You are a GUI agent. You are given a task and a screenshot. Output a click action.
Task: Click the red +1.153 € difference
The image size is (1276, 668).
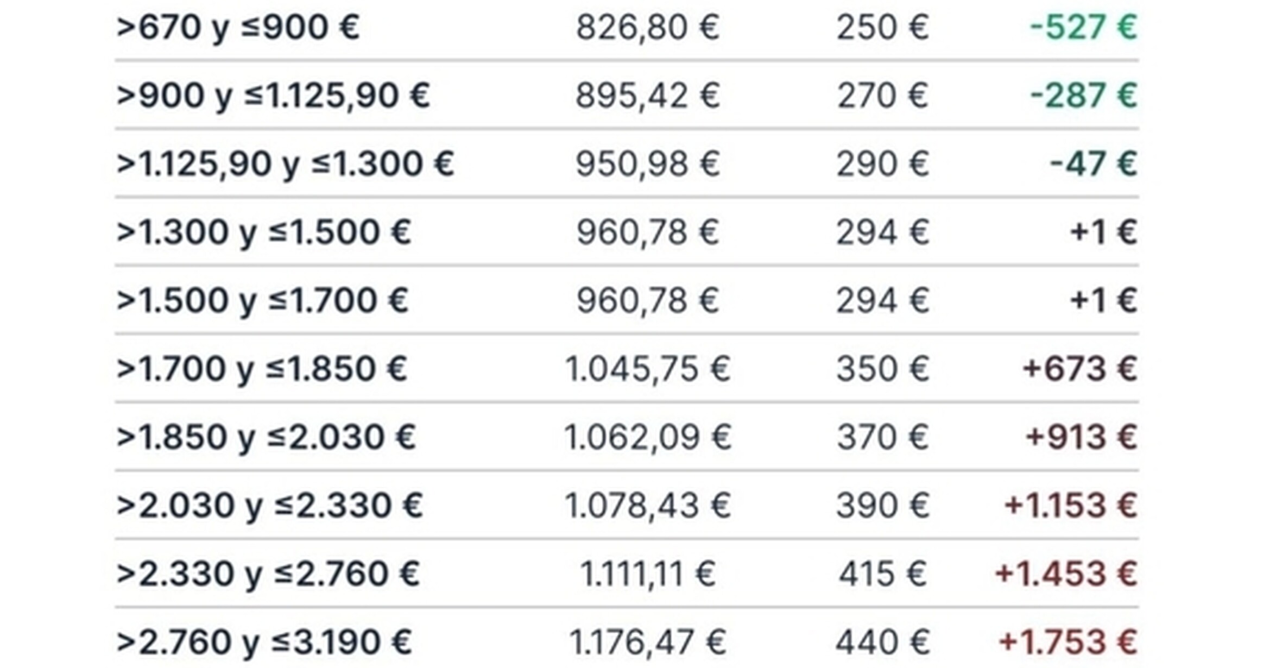coord(1071,506)
